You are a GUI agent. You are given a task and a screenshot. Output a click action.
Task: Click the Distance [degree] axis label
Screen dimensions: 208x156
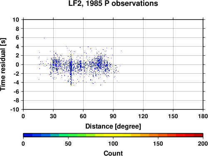point(113,126)
